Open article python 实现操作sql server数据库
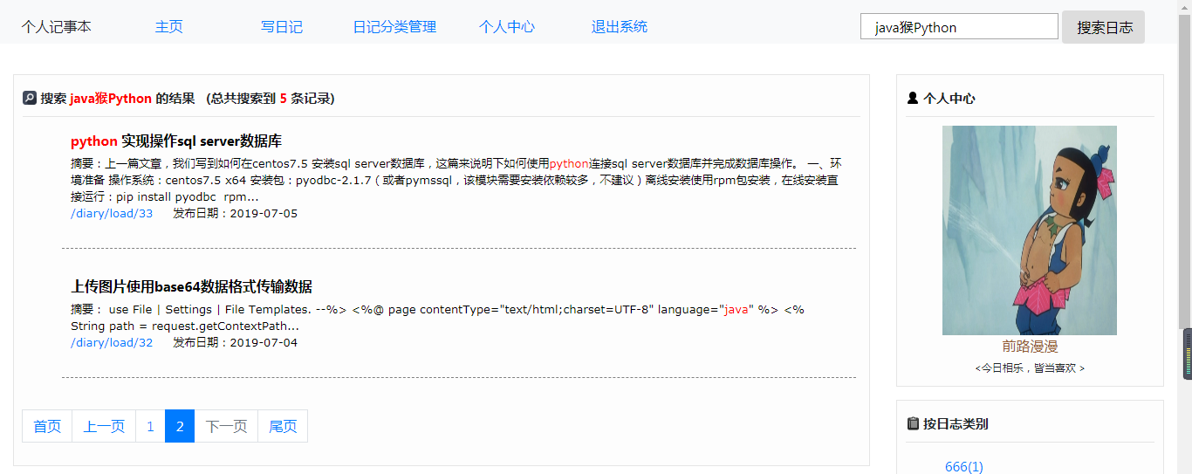The width and height of the screenshot is (1192, 474). 176,141
